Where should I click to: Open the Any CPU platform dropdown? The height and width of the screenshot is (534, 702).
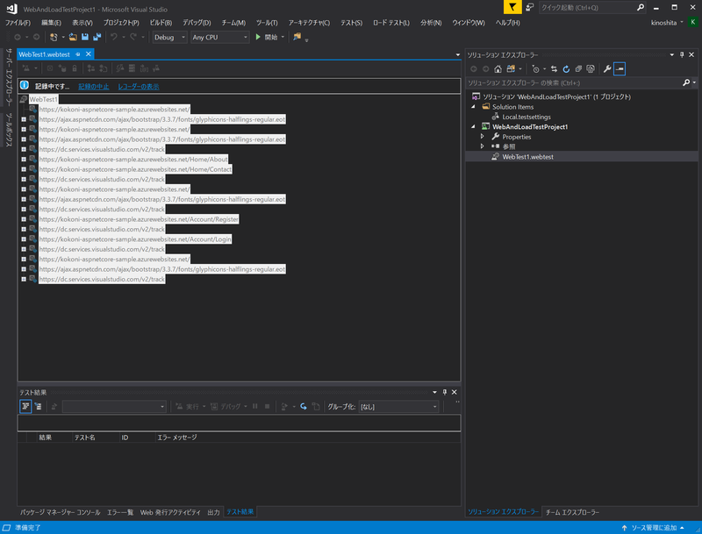click(x=220, y=37)
